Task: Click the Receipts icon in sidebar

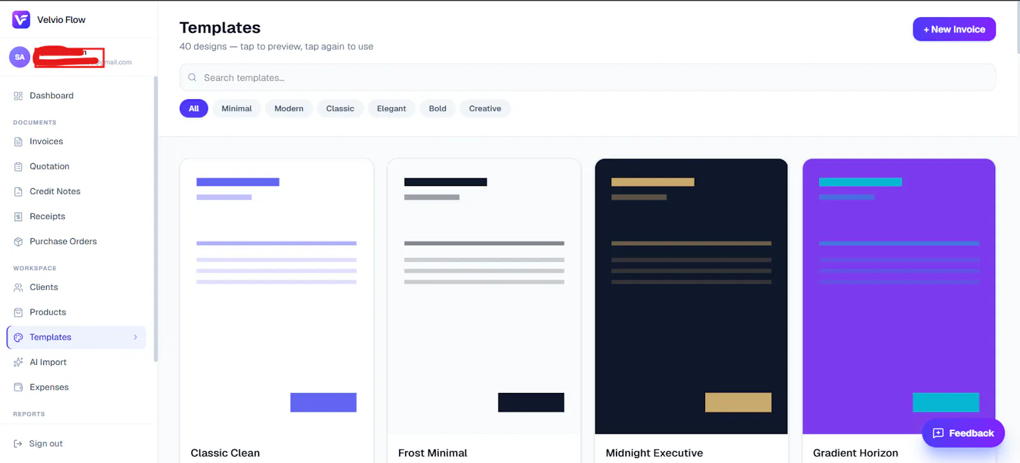Action: 18,217
